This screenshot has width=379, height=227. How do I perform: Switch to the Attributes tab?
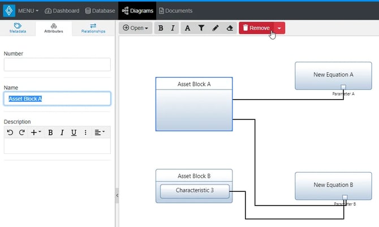pos(54,28)
